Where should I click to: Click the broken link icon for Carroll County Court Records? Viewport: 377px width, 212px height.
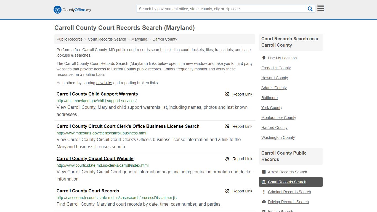point(227,191)
